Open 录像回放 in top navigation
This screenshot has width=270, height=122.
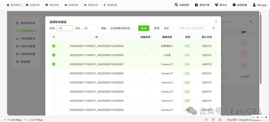pos(71,5)
